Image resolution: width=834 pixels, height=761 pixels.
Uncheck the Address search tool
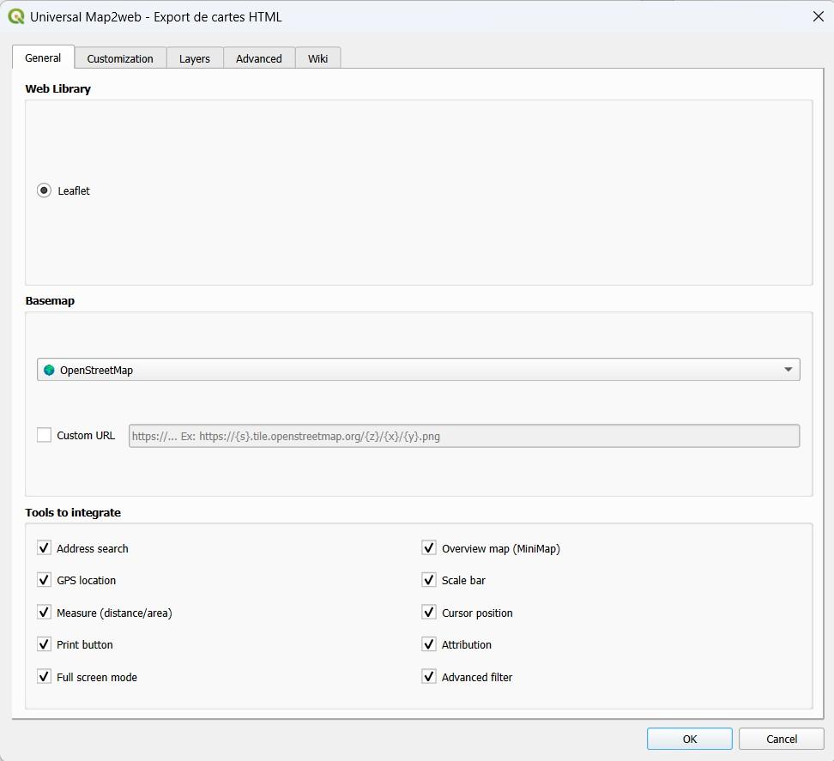pos(44,547)
